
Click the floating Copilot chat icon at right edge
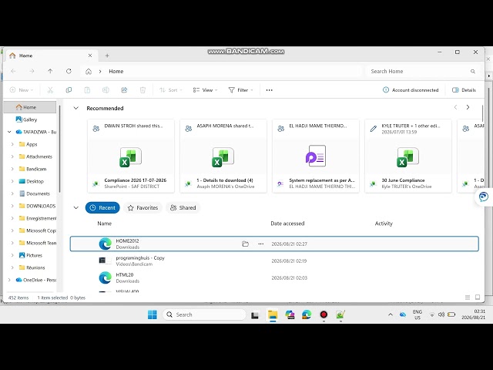click(x=483, y=197)
